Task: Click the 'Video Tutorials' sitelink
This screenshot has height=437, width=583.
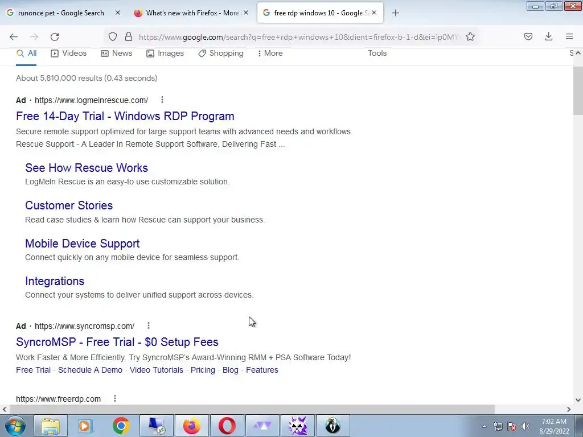Action: tap(156, 370)
